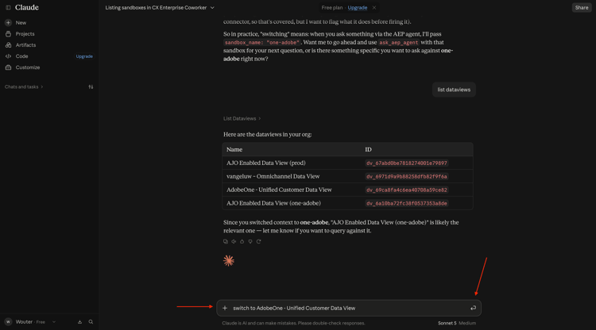
Task: Click the plus attachment icon in the composer
Action: (x=225, y=308)
